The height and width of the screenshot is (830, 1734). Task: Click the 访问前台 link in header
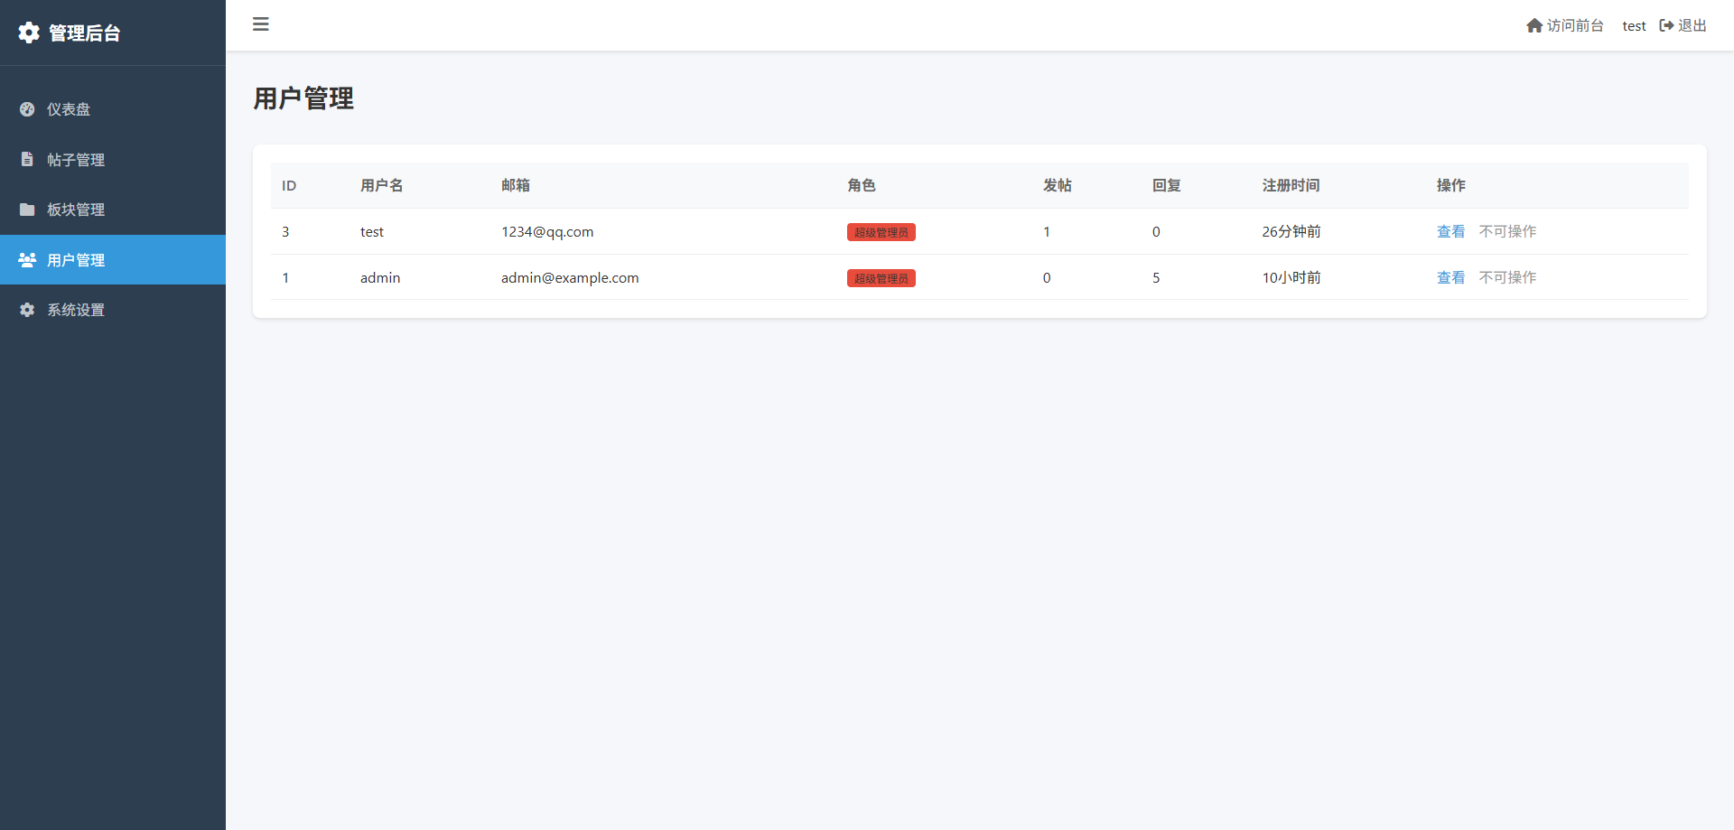(1574, 25)
